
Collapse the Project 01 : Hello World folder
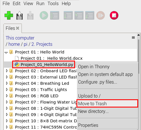tap(6, 53)
